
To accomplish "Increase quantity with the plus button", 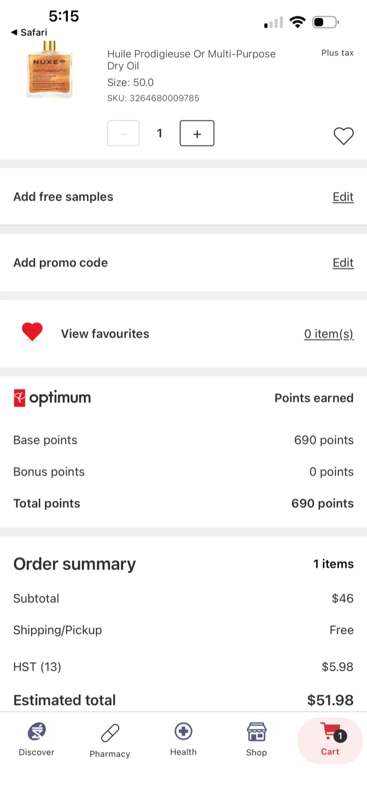I will pos(197,133).
